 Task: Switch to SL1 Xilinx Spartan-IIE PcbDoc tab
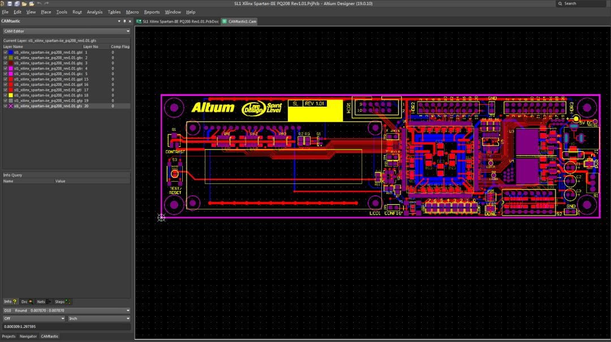[178, 21]
